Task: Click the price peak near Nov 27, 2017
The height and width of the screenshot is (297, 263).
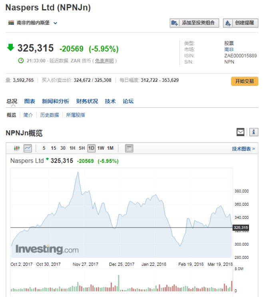Action: 78,172
